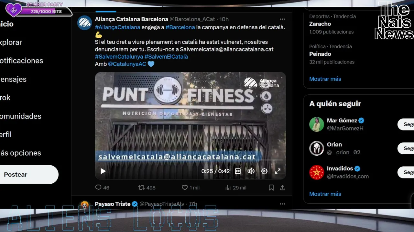414x232 pixels.
Task: Open Invadidos profile avatar
Action: pyautogui.click(x=317, y=172)
